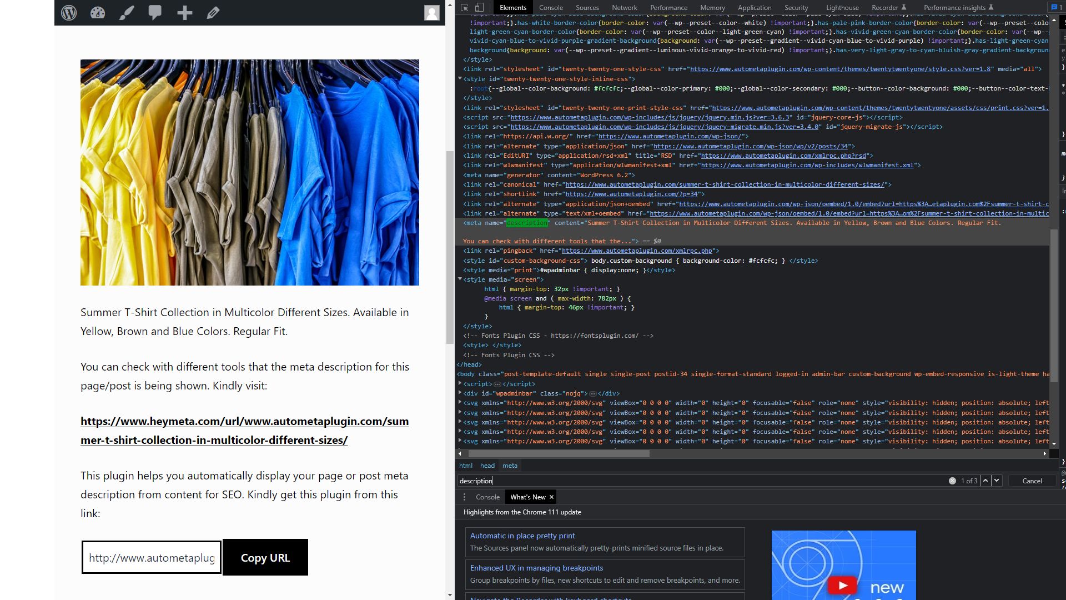The width and height of the screenshot is (1066, 600).
Task: Open the Lighthouse tab
Action: 842,7
